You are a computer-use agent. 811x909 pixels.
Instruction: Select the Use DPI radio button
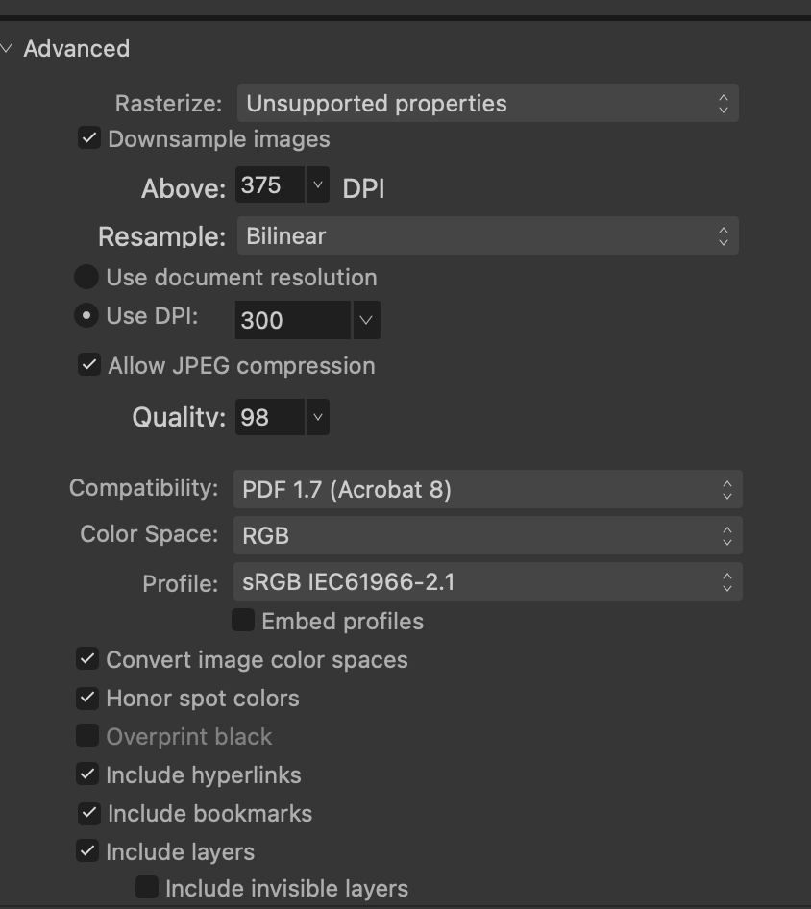pyautogui.click(x=86, y=316)
